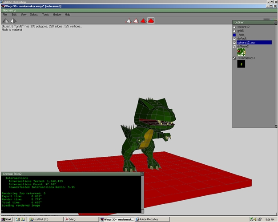Switch to Local Disk (C:) taskbar button

pos(46,219)
